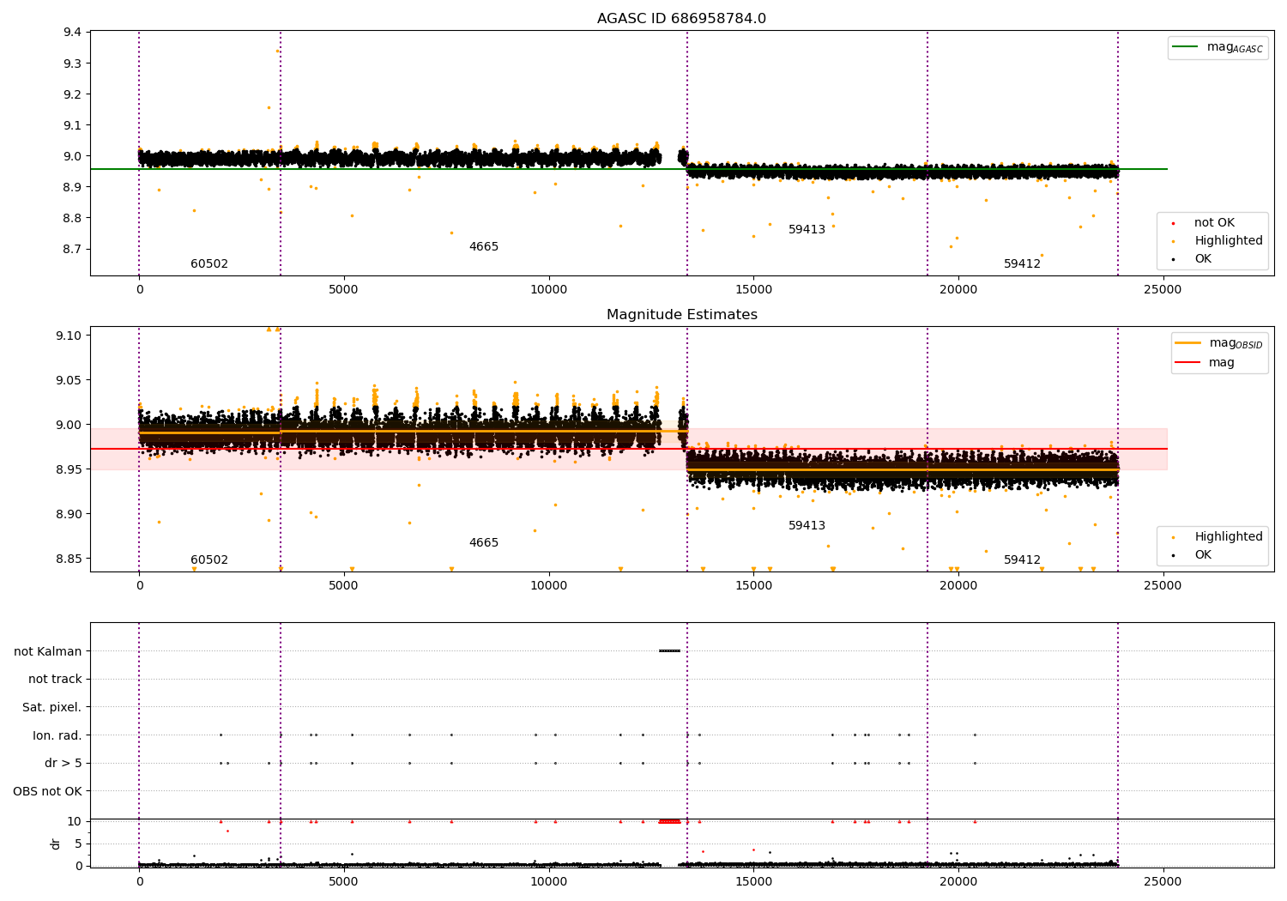Click the cluster of 'not Kalman' flag markers

pyautogui.click(x=669, y=651)
